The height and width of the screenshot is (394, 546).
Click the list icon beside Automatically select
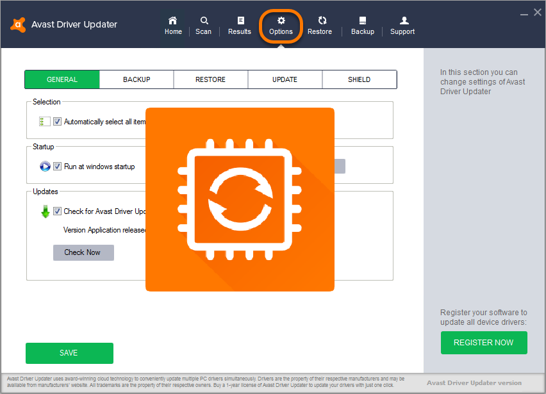pos(45,122)
